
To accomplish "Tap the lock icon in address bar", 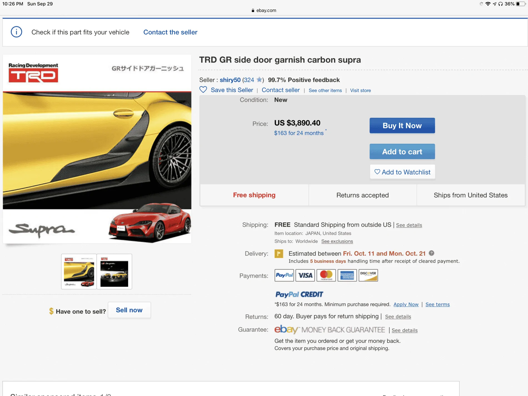I will coord(253,11).
